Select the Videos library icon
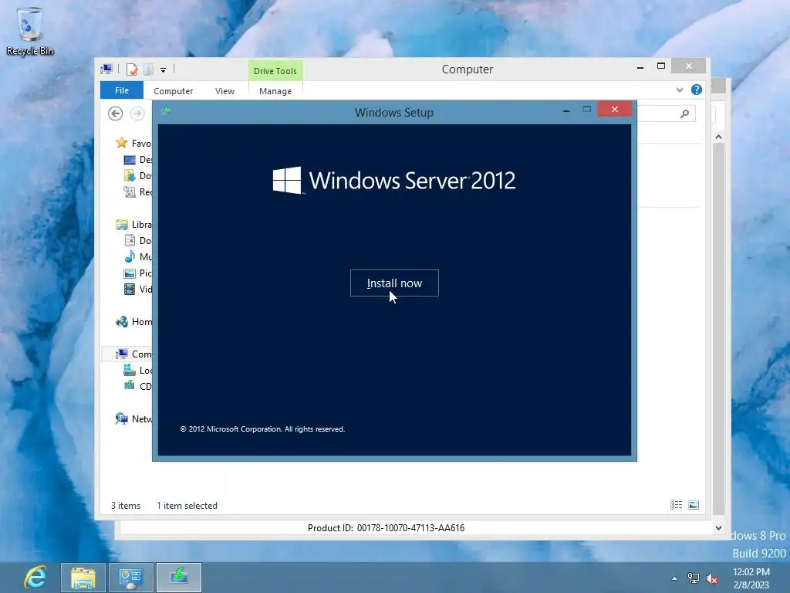The image size is (790, 593). pyautogui.click(x=130, y=290)
